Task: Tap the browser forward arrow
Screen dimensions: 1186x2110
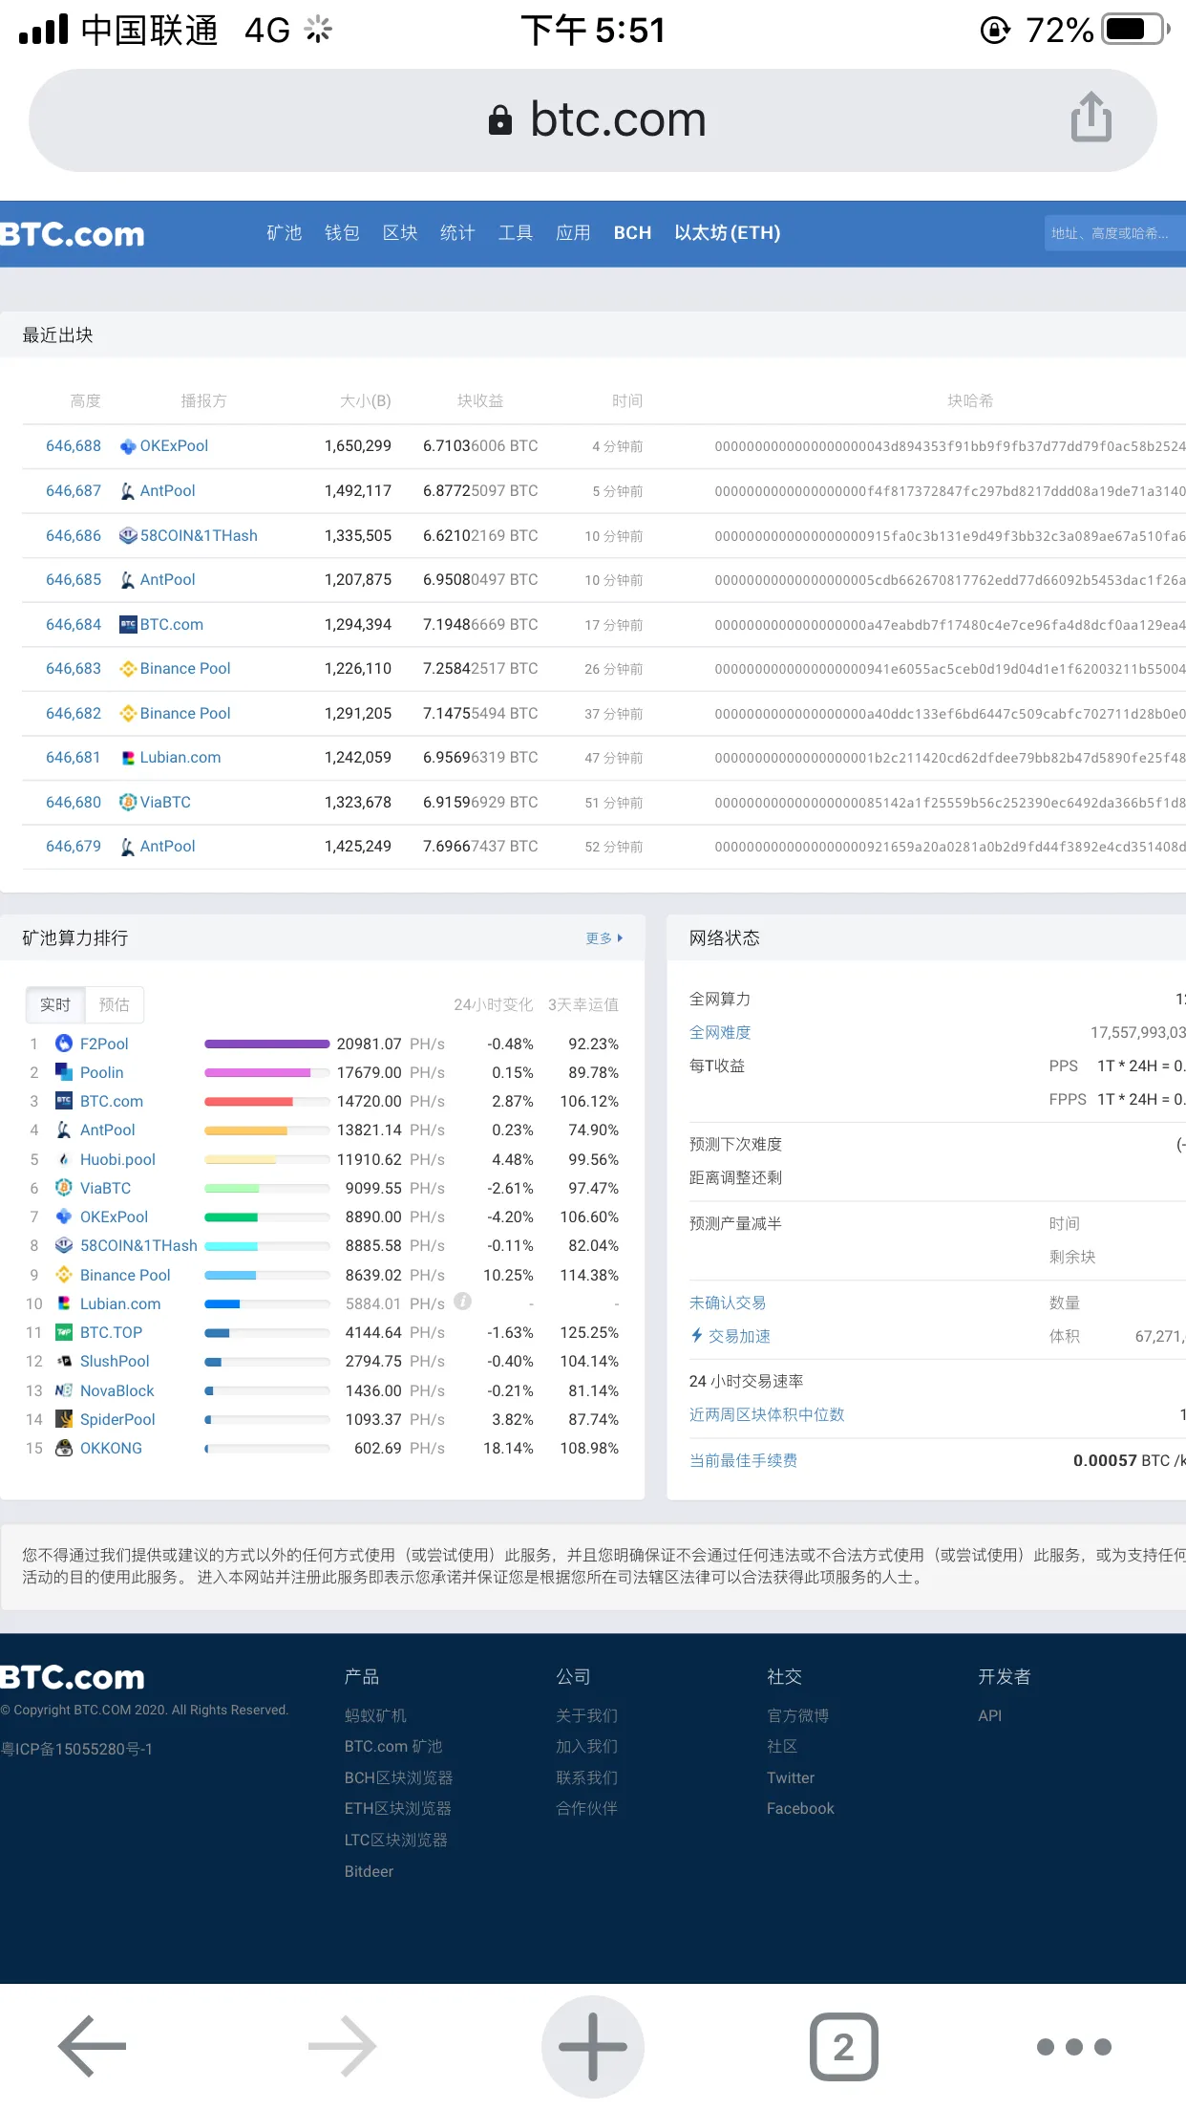Action: [x=343, y=2046]
